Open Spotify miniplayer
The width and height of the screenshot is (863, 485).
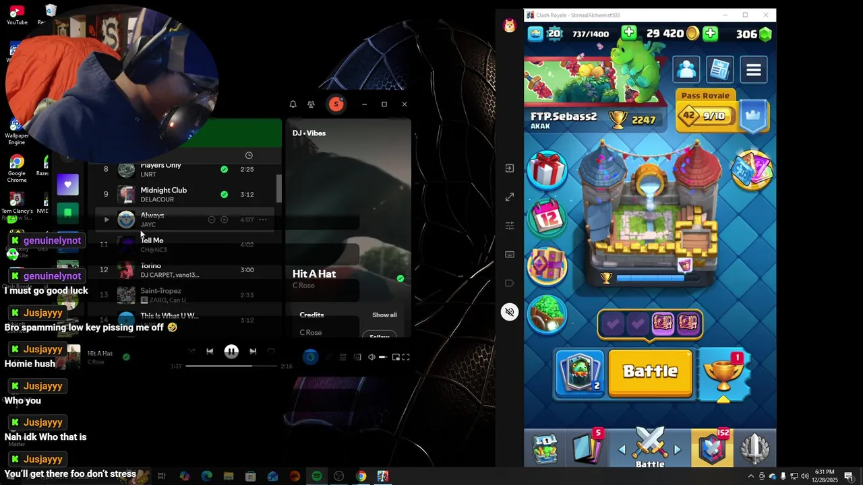click(x=396, y=357)
